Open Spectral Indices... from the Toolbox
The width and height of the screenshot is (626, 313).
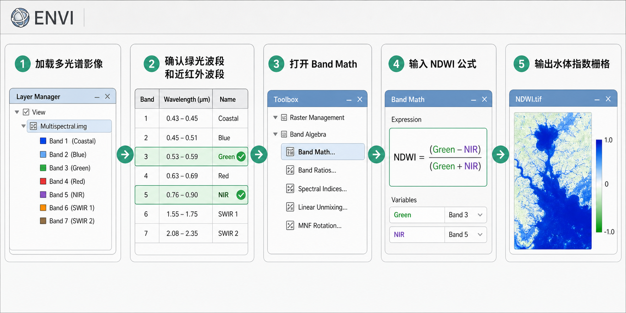point(322,189)
